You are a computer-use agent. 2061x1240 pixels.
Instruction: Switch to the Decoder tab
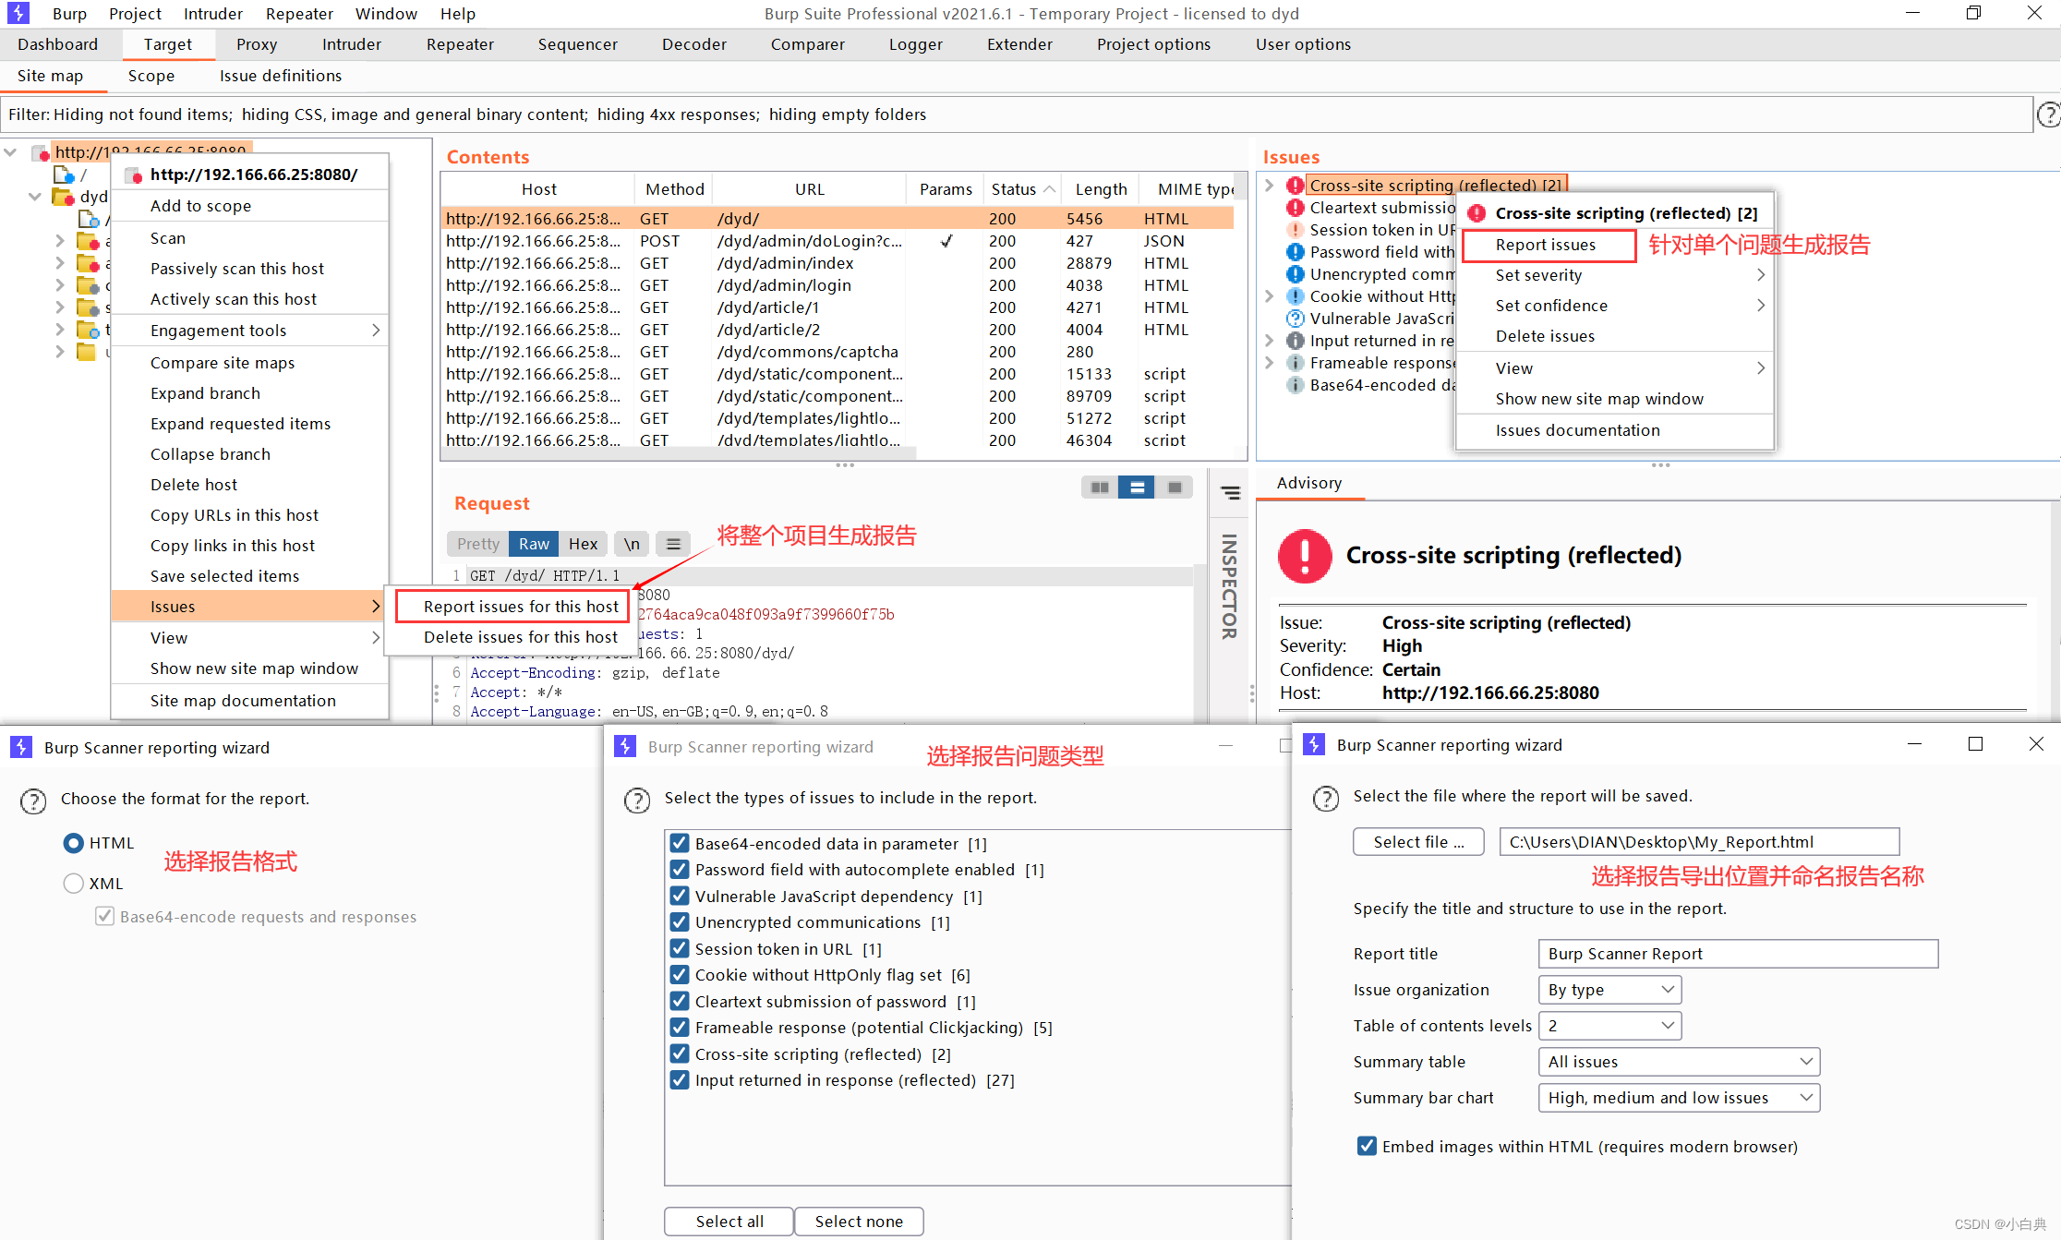click(x=693, y=43)
